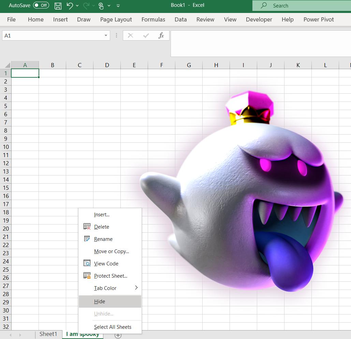Viewport: 351px width, 339px height.
Task: Select Hide from the context menu
Action: 100,302
